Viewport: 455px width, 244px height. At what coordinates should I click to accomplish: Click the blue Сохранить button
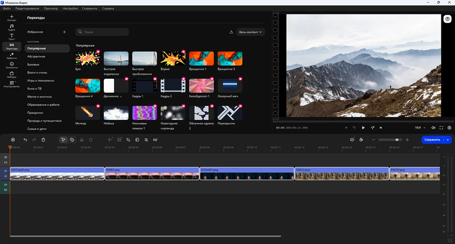[x=432, y=140]
